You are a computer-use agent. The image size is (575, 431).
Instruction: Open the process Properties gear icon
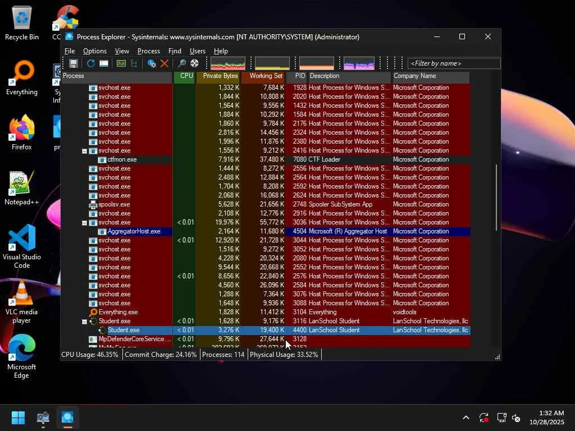point(152,63)
